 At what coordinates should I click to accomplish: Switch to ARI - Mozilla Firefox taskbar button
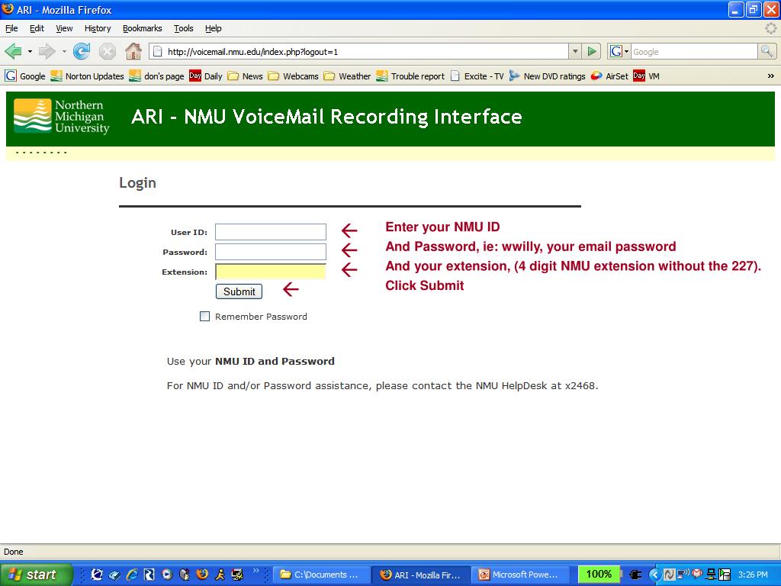(x=421, y=575)
